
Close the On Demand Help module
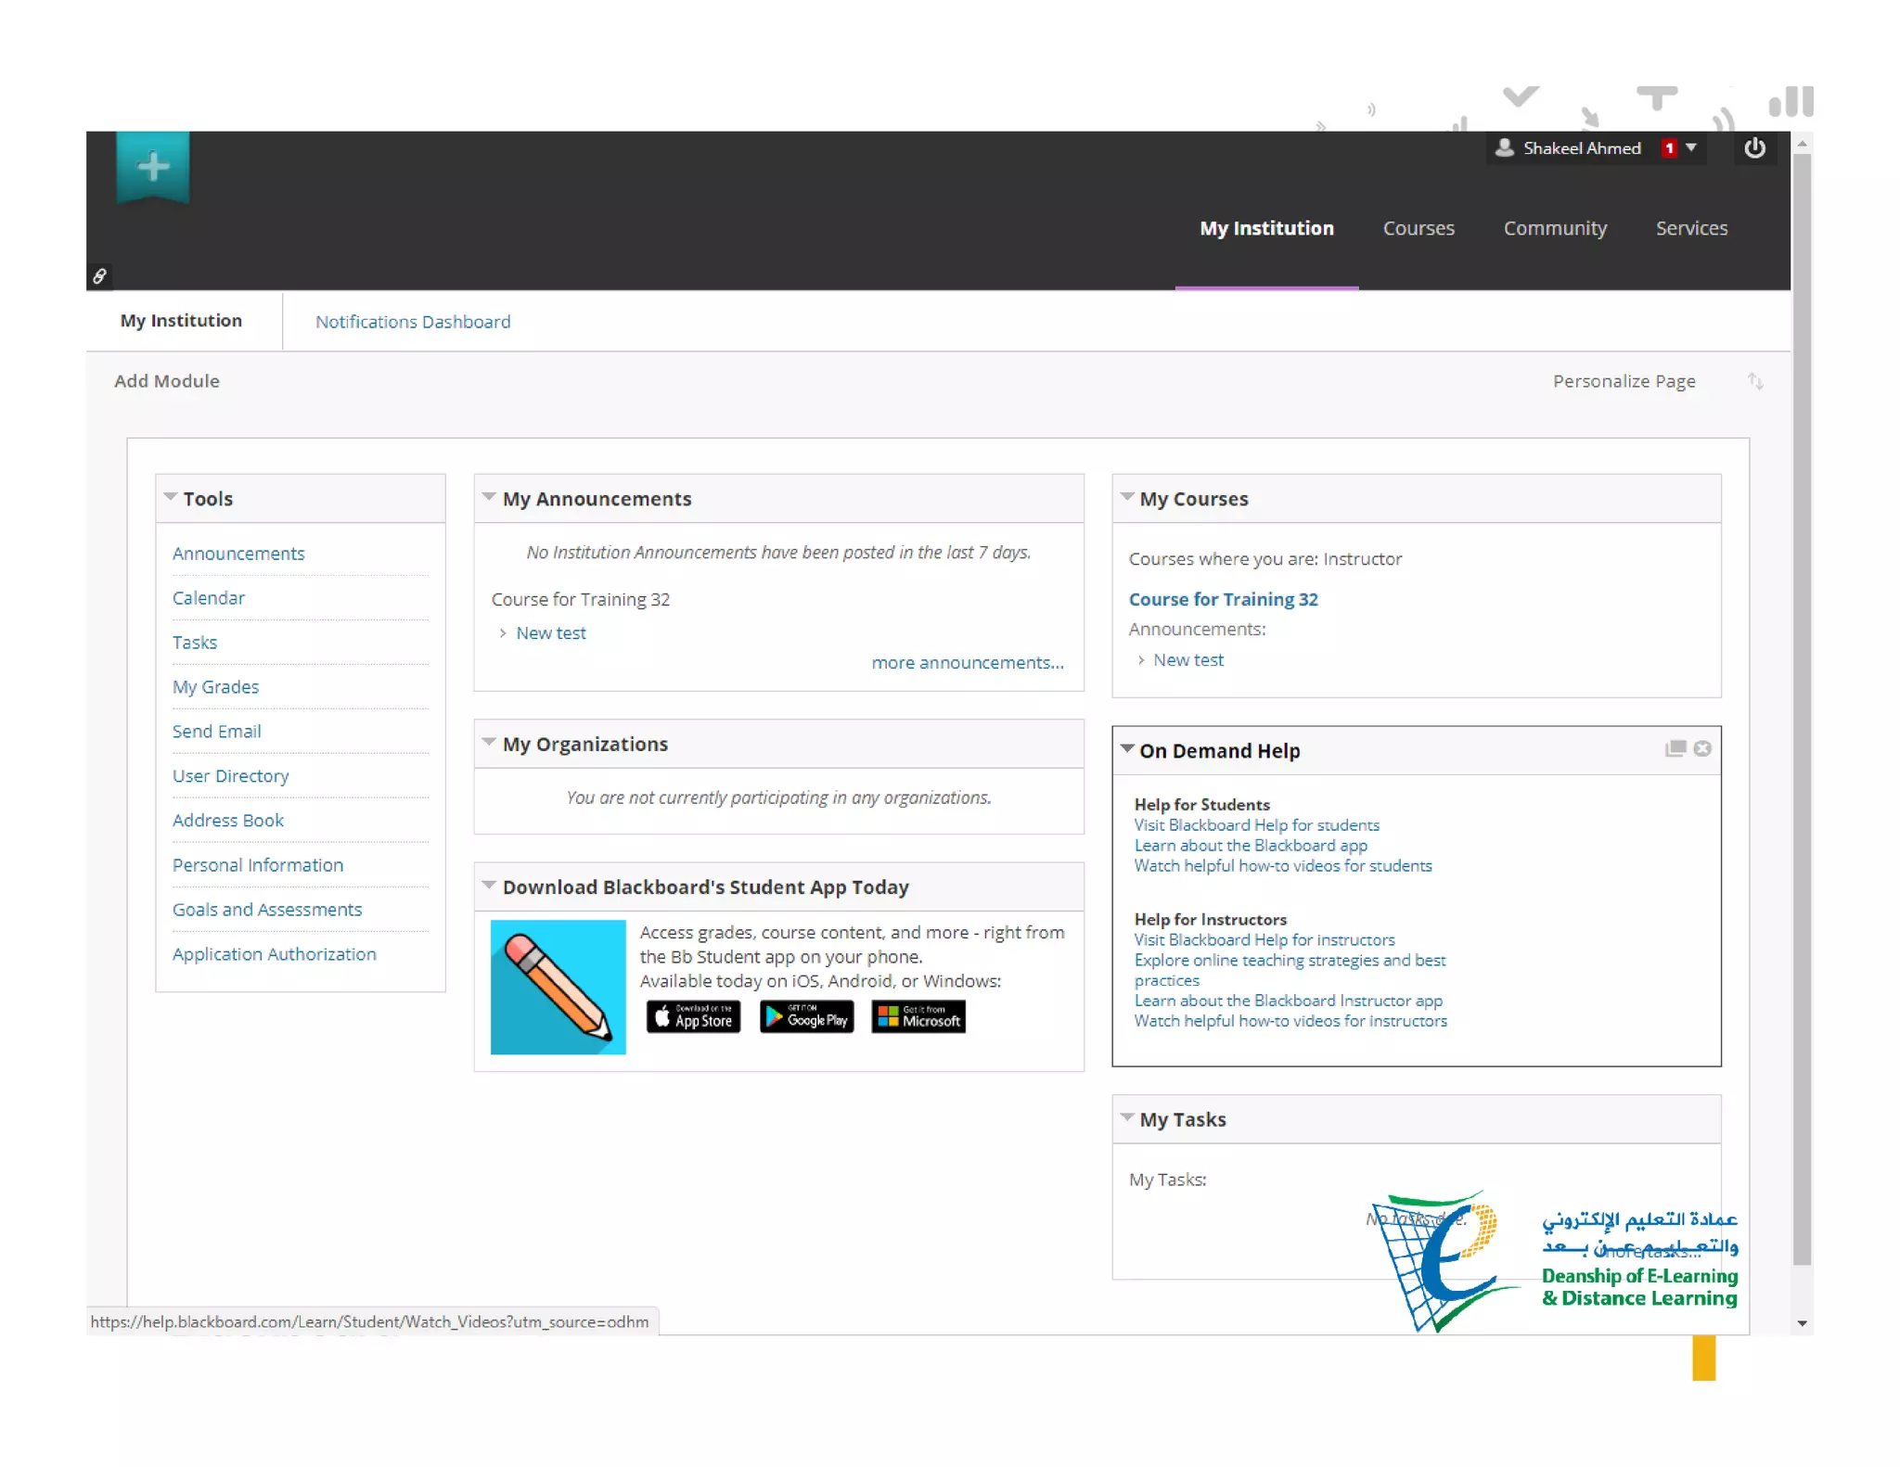(1702, 748)
